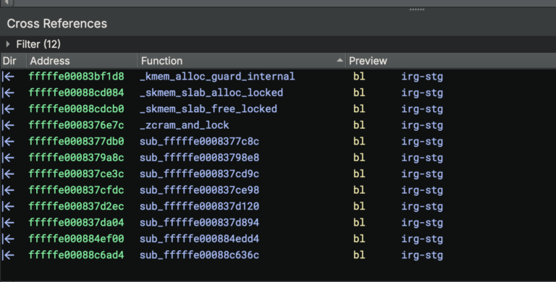556x282 pixels.
Task: Select address fffffe000884ef00
Action: click(76, 239)
